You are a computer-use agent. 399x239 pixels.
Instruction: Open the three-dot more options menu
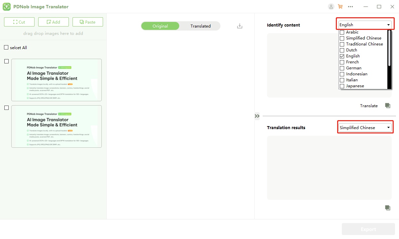coord(350,7)
